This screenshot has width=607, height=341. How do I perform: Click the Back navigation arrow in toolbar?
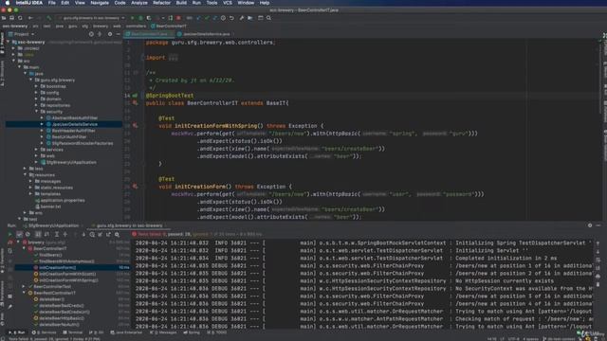point(30,18)
